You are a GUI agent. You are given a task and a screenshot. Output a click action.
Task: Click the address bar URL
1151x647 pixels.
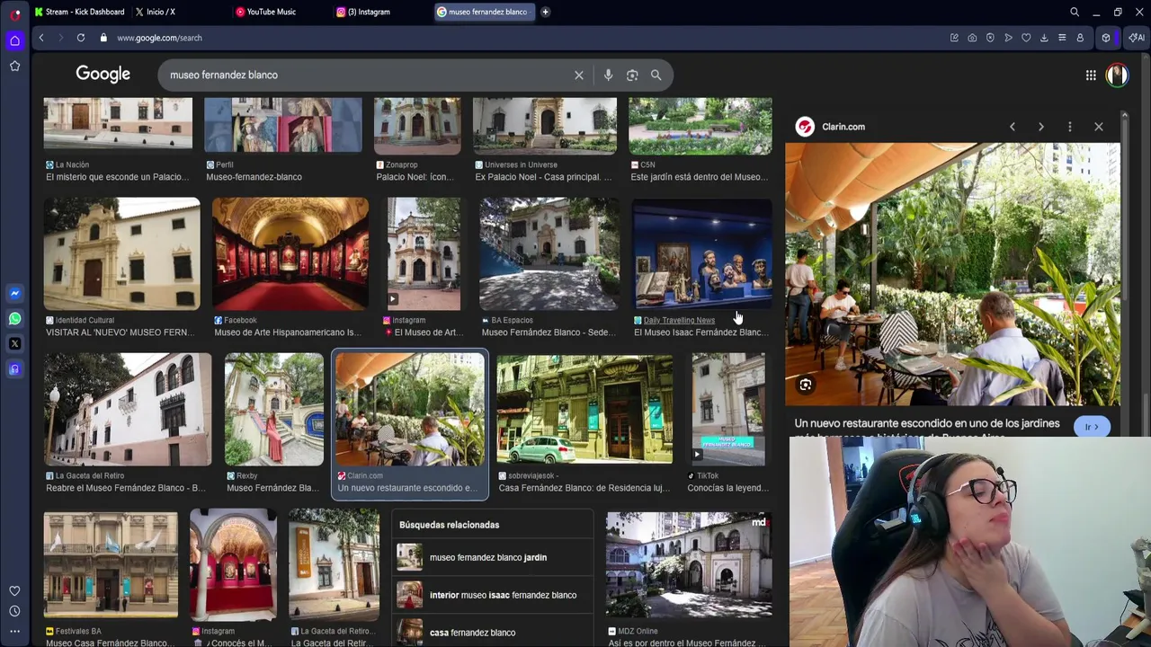point(159,38)
